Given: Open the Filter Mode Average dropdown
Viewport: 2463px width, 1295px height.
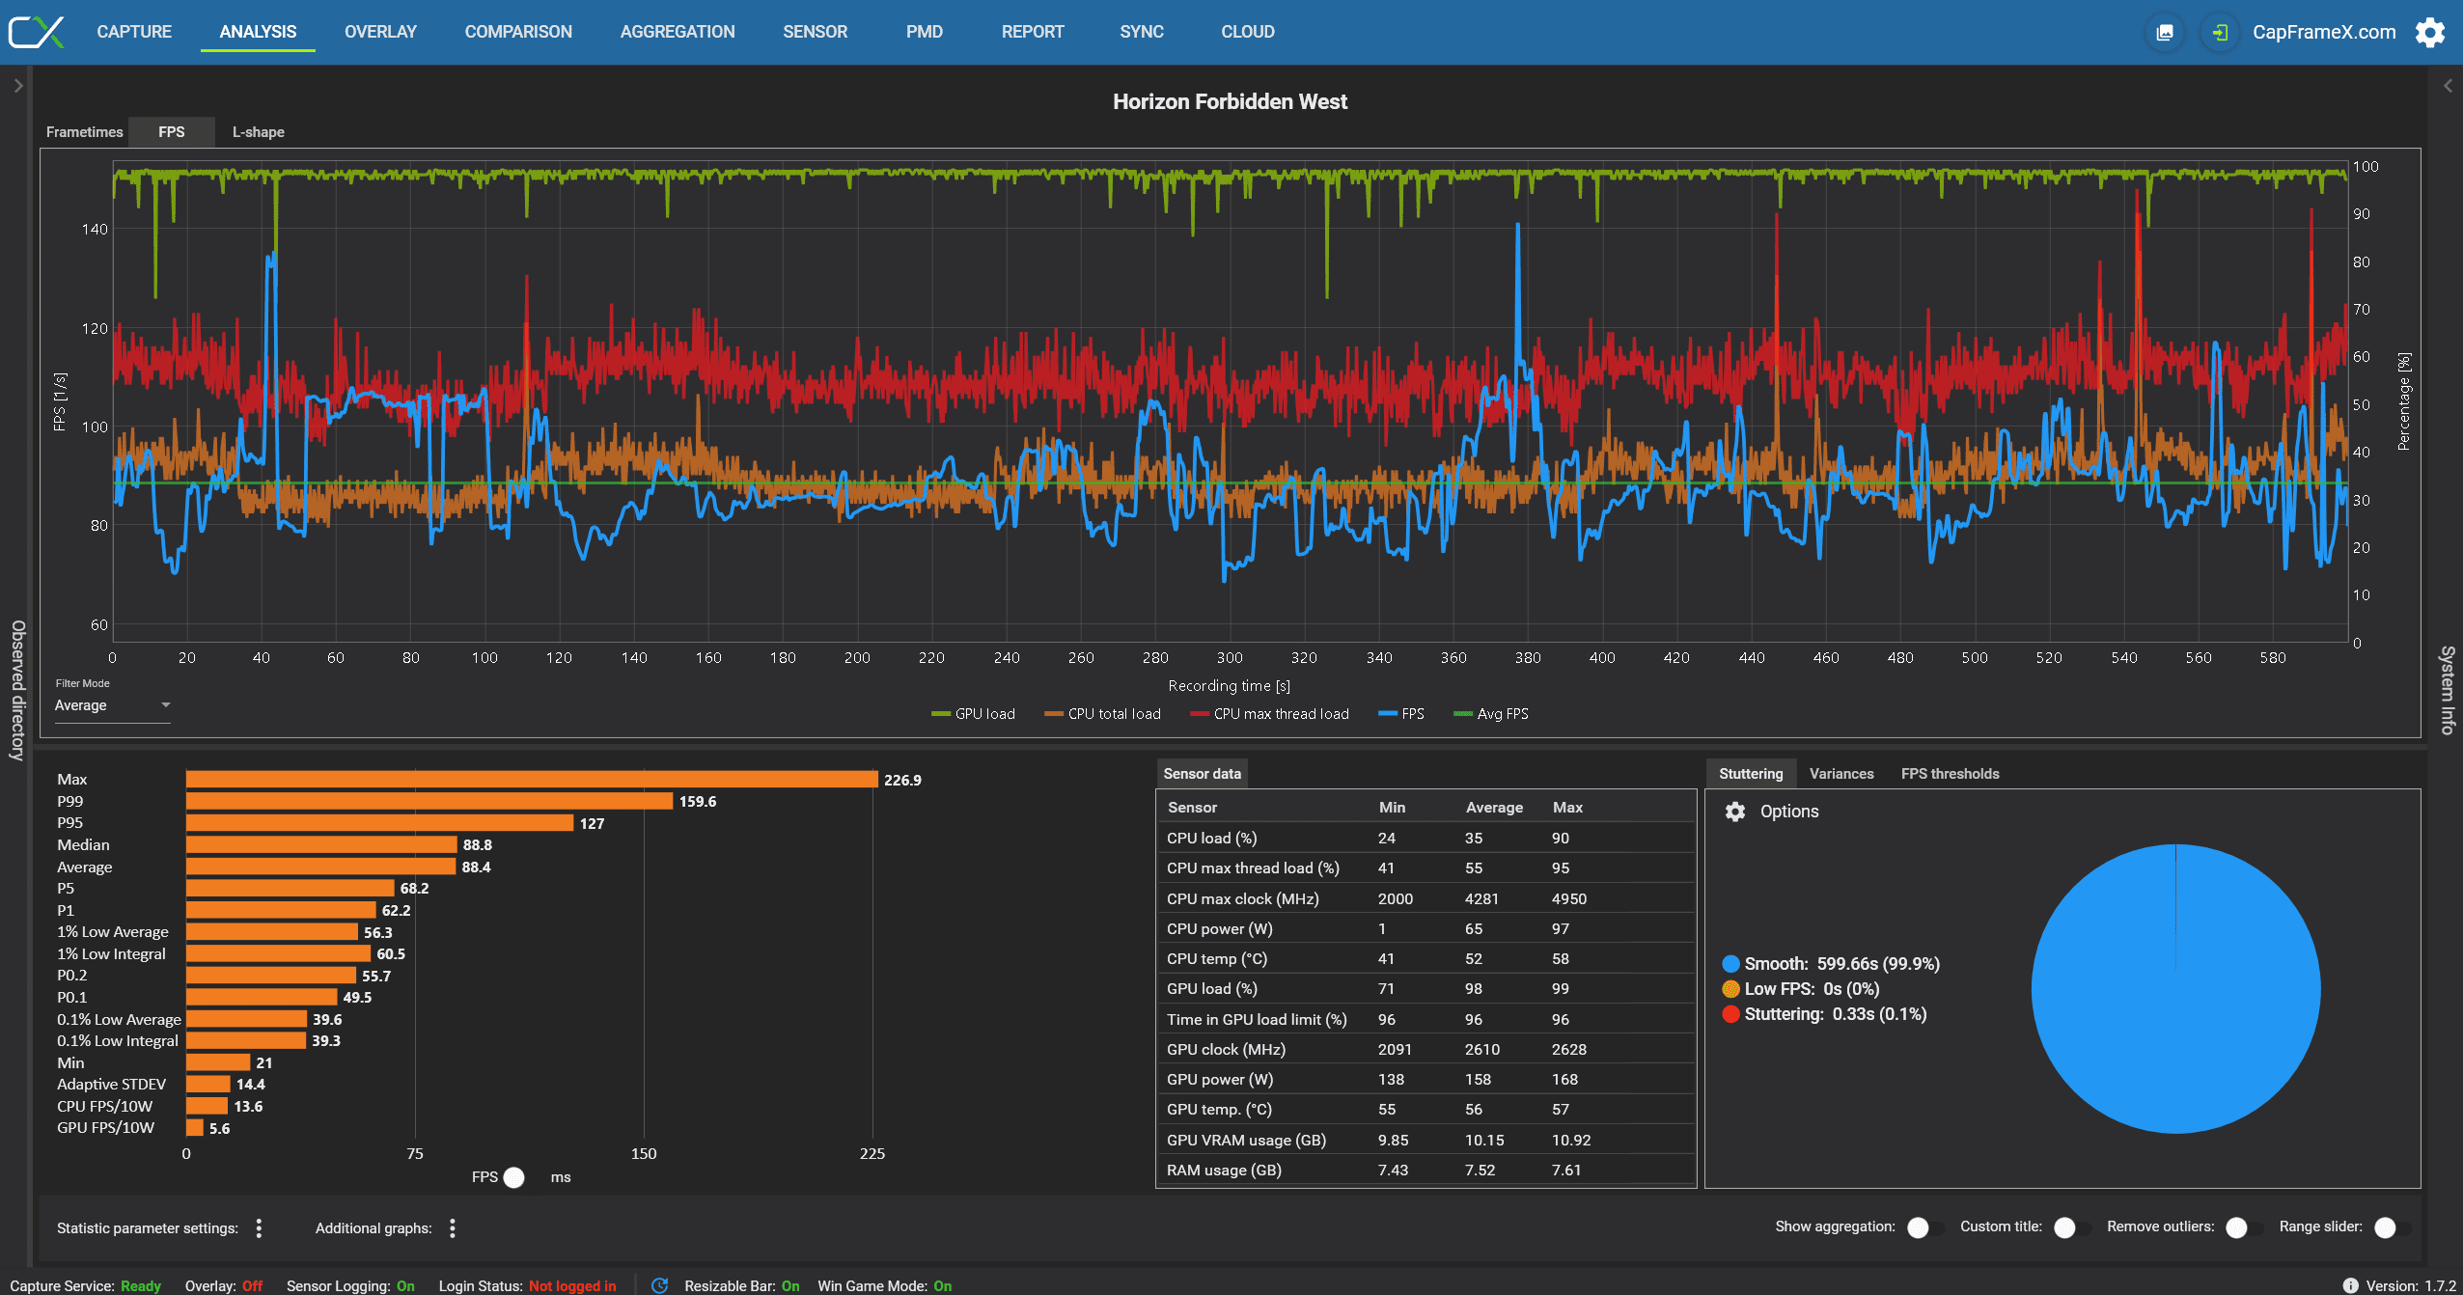Looking at the screenshot, I should click(112, 705).
